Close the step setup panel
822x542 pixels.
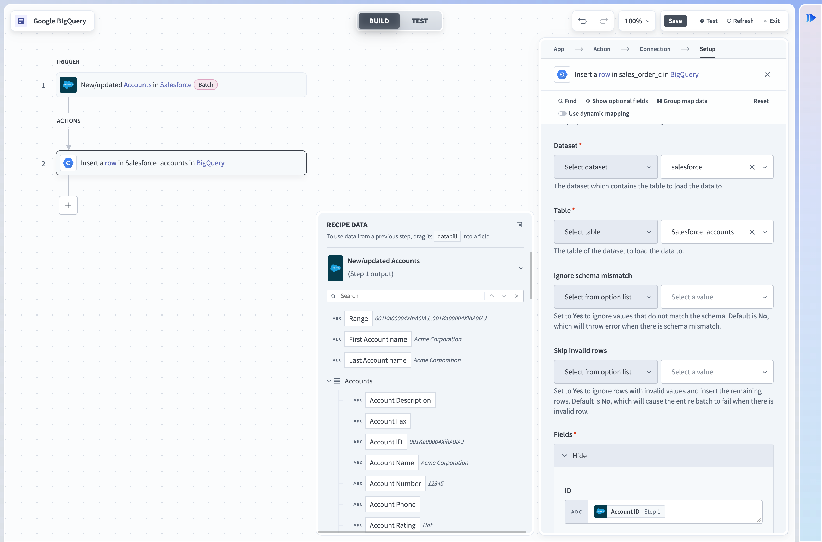(x=767, y=74)
